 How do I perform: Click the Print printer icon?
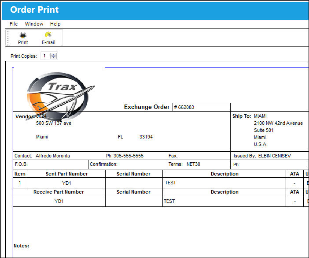(x=23, y=35)
